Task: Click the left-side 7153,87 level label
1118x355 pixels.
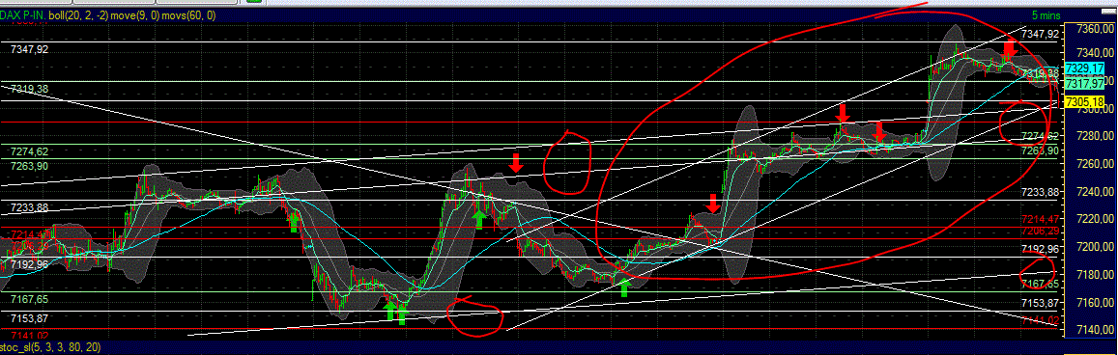Action: coord(29,318)
